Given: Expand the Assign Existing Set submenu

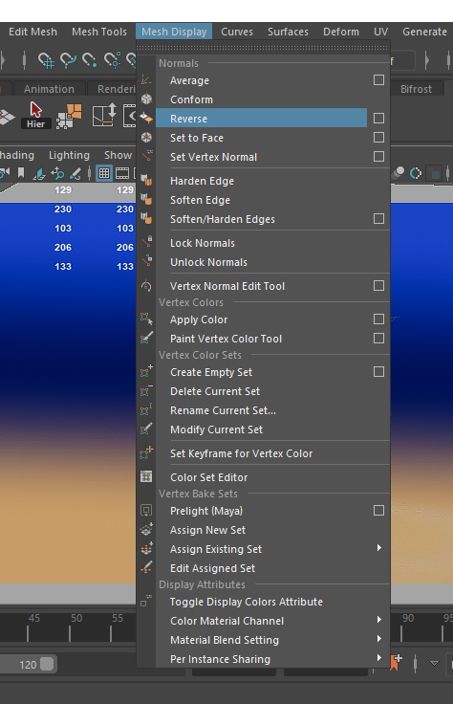Looking at the screenshot, I should [379, 548].
